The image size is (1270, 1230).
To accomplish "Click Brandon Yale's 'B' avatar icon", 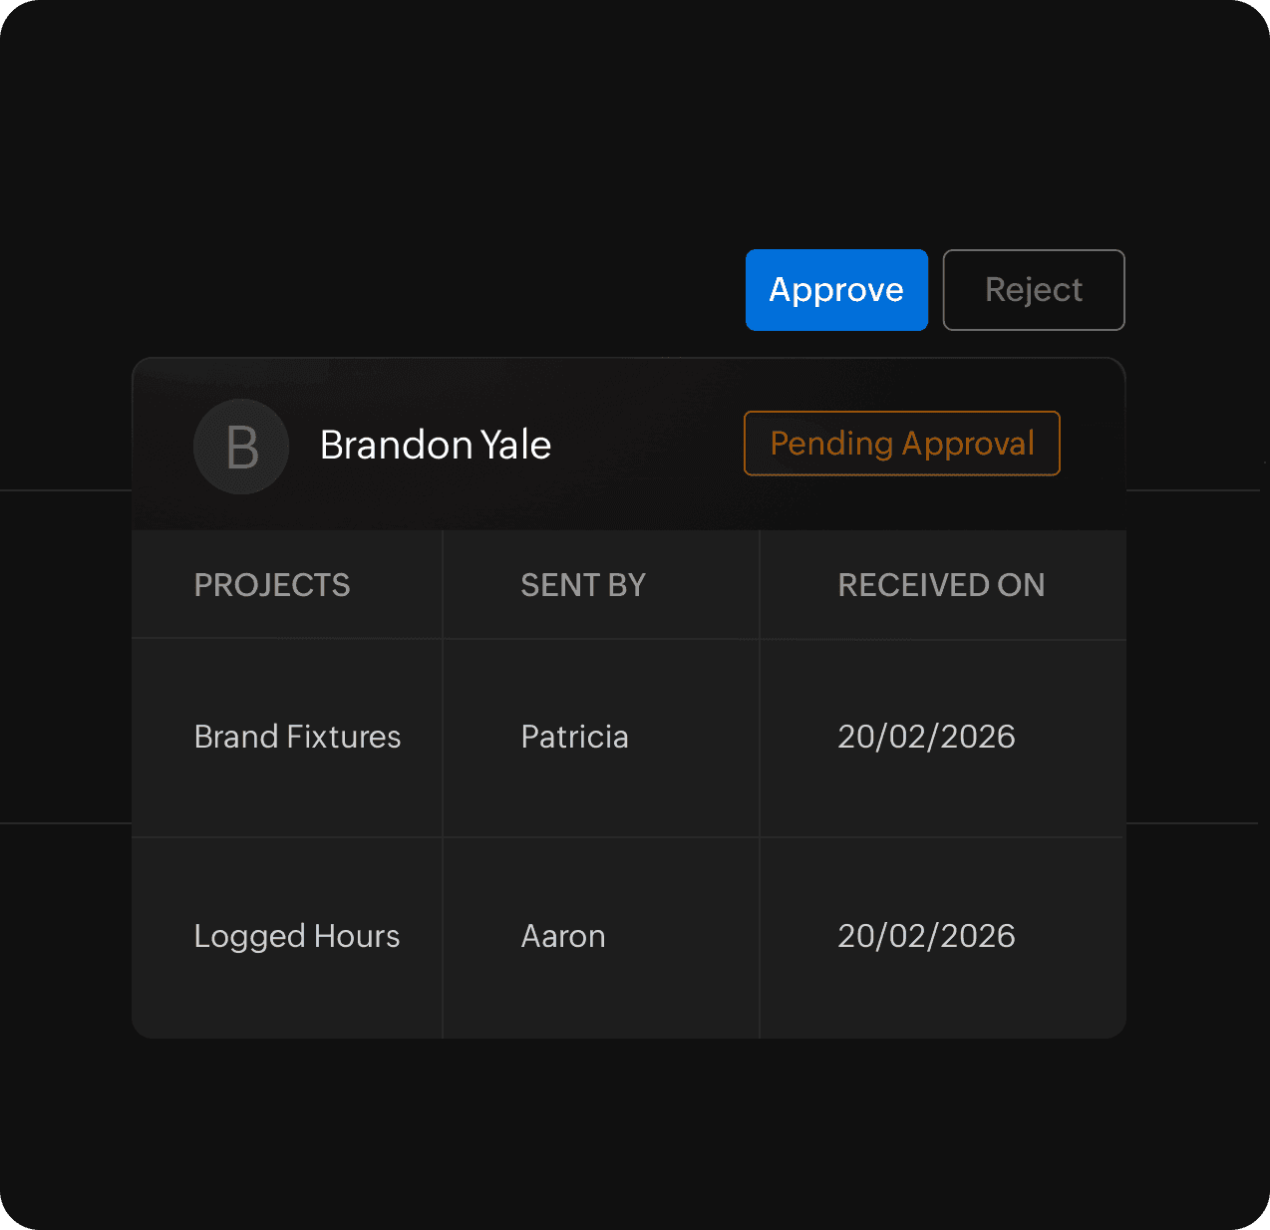I will coord(241,447).
